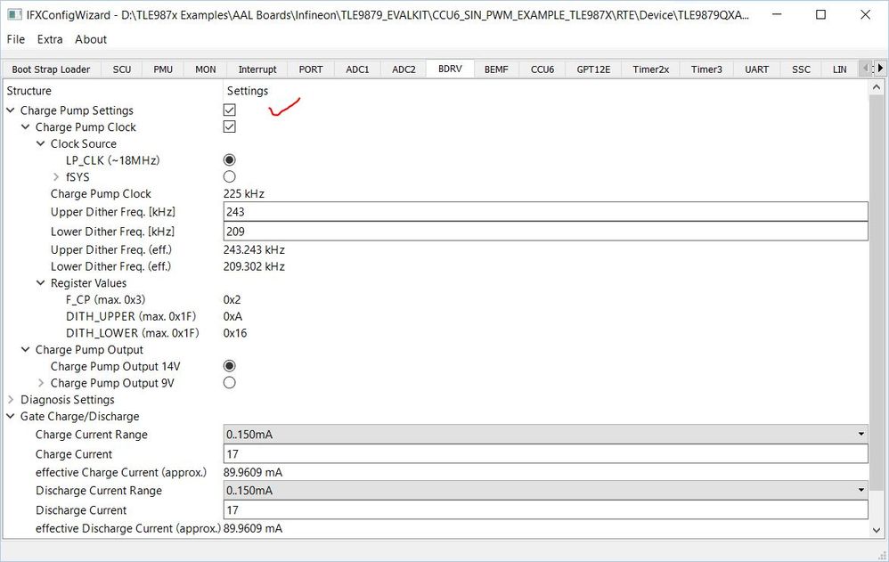
Task: Select the LIN tab
Action: [x=839, y=68]
